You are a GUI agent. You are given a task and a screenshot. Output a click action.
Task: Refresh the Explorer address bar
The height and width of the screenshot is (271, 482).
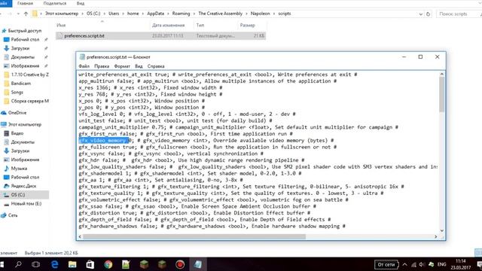tap(428, 14)
